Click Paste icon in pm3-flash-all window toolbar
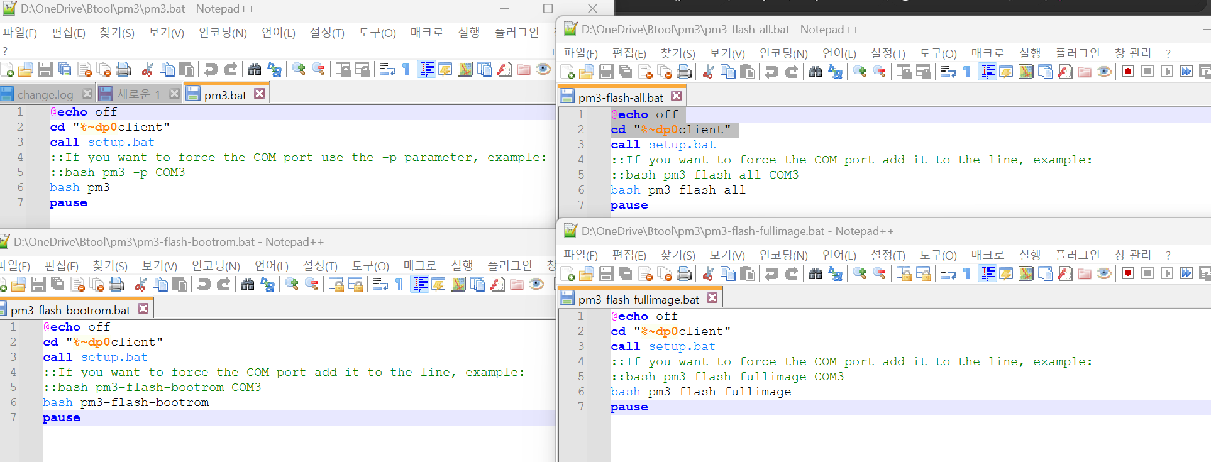Image resolution: width=1211 pixels, height=462 pixels. (x=748, y=72)
